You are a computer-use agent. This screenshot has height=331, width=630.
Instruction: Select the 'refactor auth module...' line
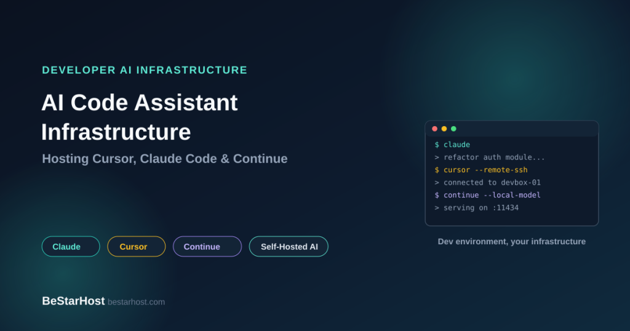(x=490, y=158)
